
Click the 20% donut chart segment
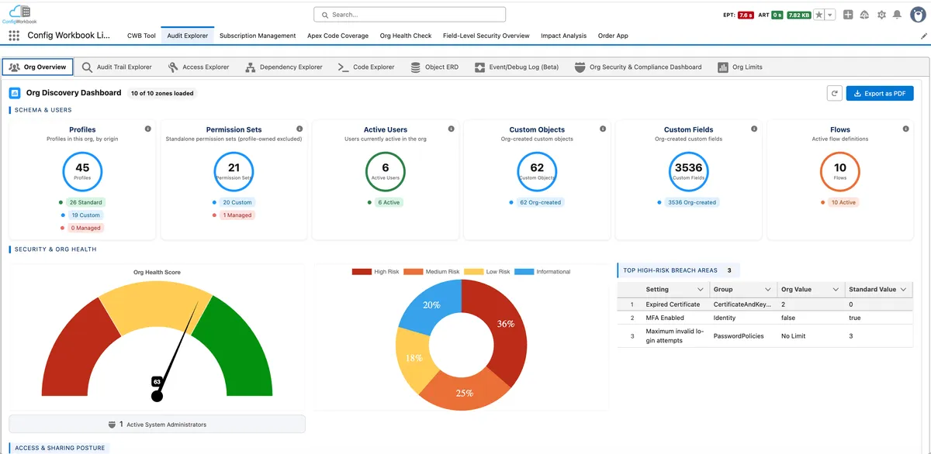[x=431, y=304]
